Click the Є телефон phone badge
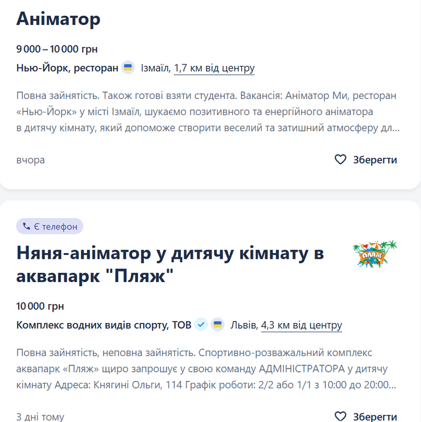Screen dimensions: 421x422 pyautogui.click(x=50, y=226)
